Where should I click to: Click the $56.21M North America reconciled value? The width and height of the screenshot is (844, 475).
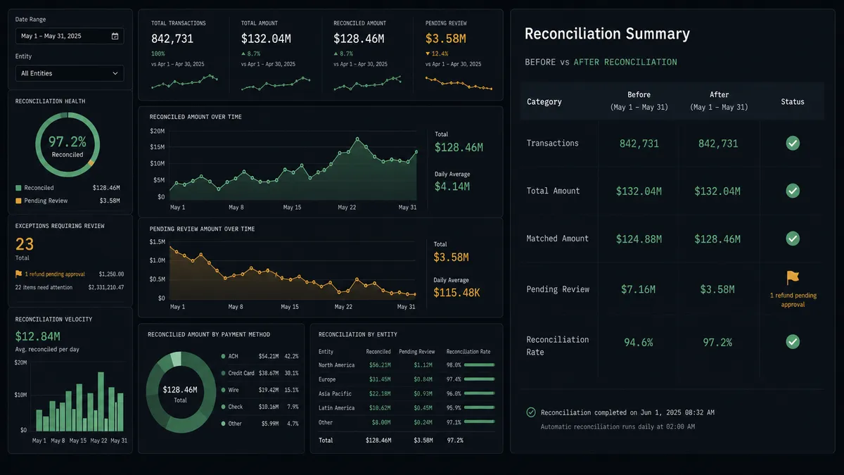tap(378, 365)
